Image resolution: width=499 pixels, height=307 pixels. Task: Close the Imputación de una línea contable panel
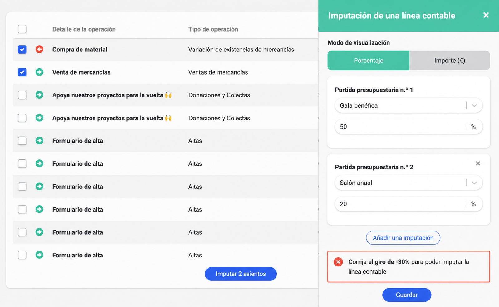[486, 15]
